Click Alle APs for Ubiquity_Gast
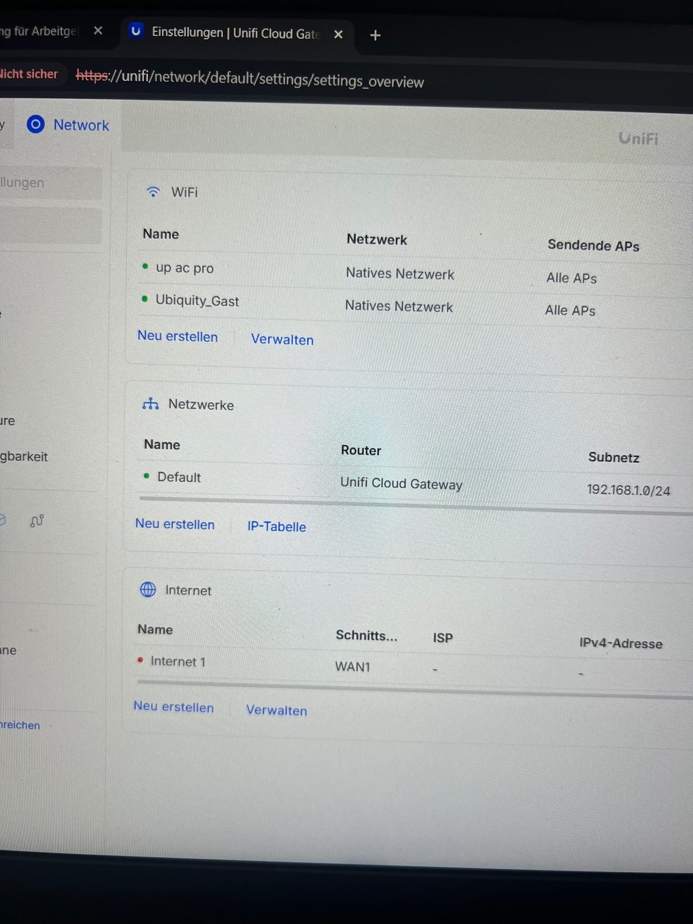693x924 pixels. pyautogui.click(x=570, y=311)
